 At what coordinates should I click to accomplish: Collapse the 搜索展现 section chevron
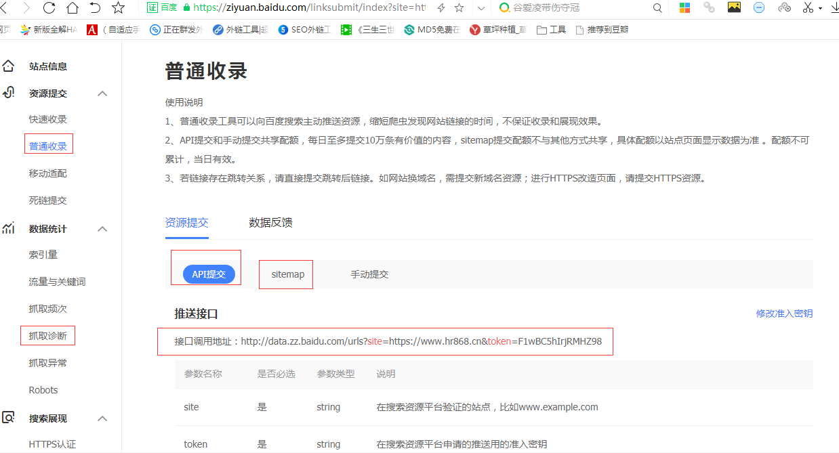(102, 418)
